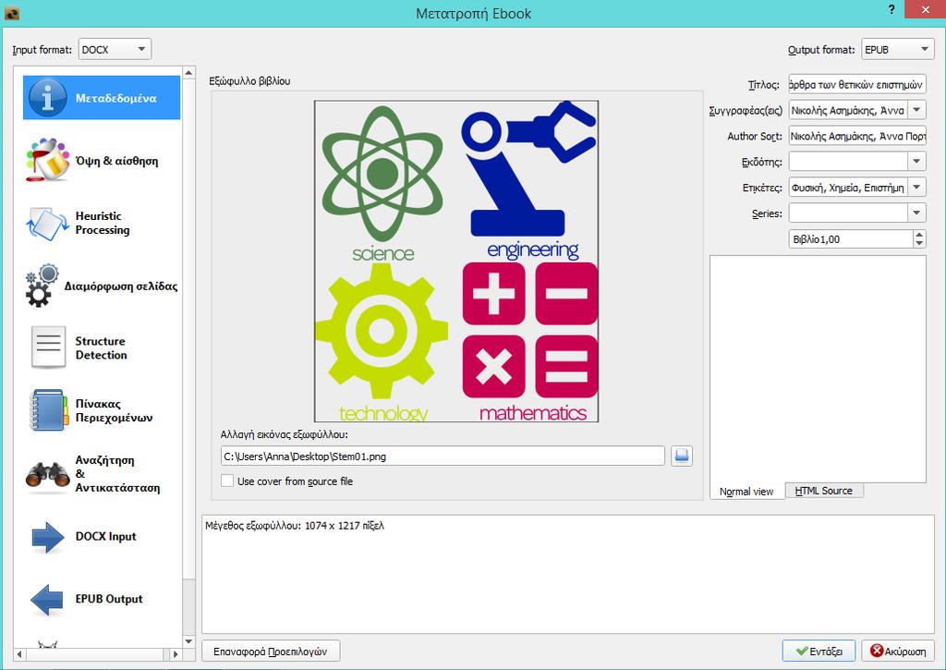Screen dimensions: 946x670
Task: Click the help question mark button
Action: pos(891,9)
